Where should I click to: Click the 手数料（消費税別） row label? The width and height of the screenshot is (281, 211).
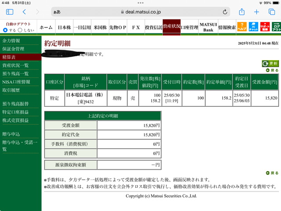click(71, 144)
